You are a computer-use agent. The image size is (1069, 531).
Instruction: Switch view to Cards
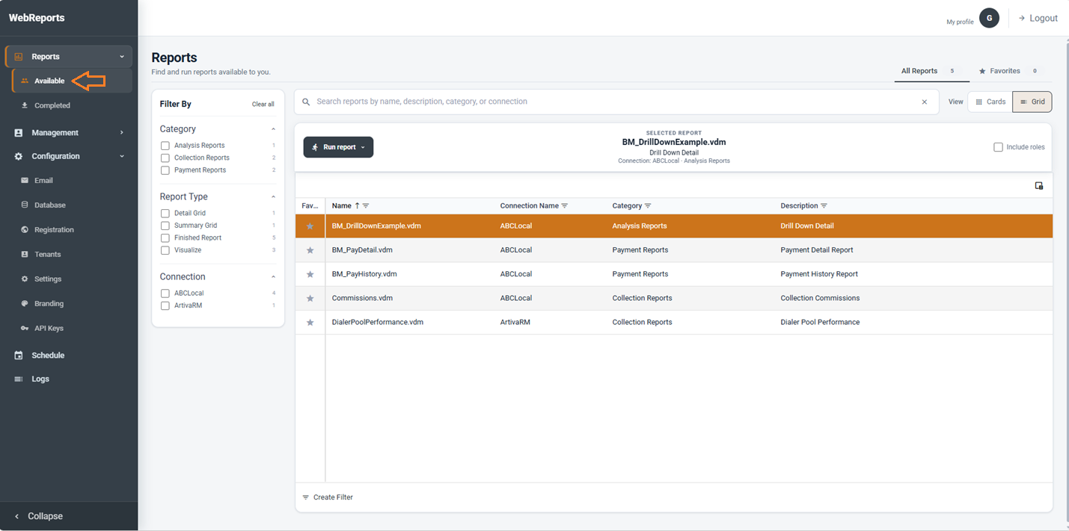click(x=990, y=102)
